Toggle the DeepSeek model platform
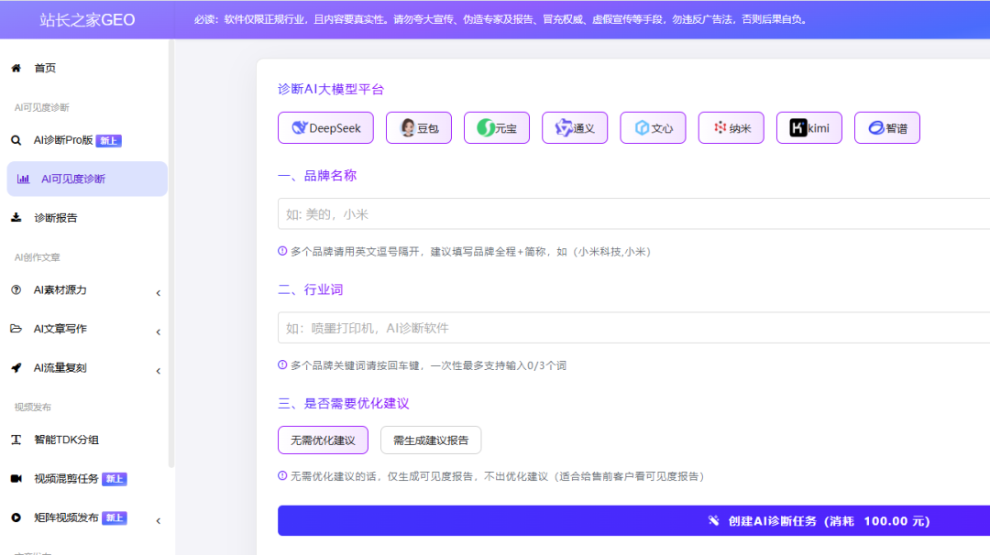Screen dimensions: 990x555 [x=325, y=128]
